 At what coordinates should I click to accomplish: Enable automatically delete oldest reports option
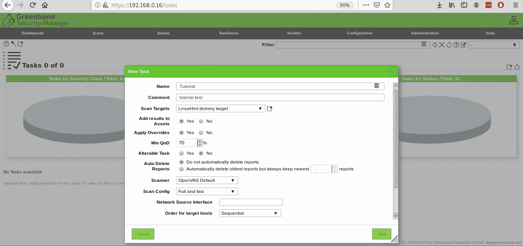[181, 169]
